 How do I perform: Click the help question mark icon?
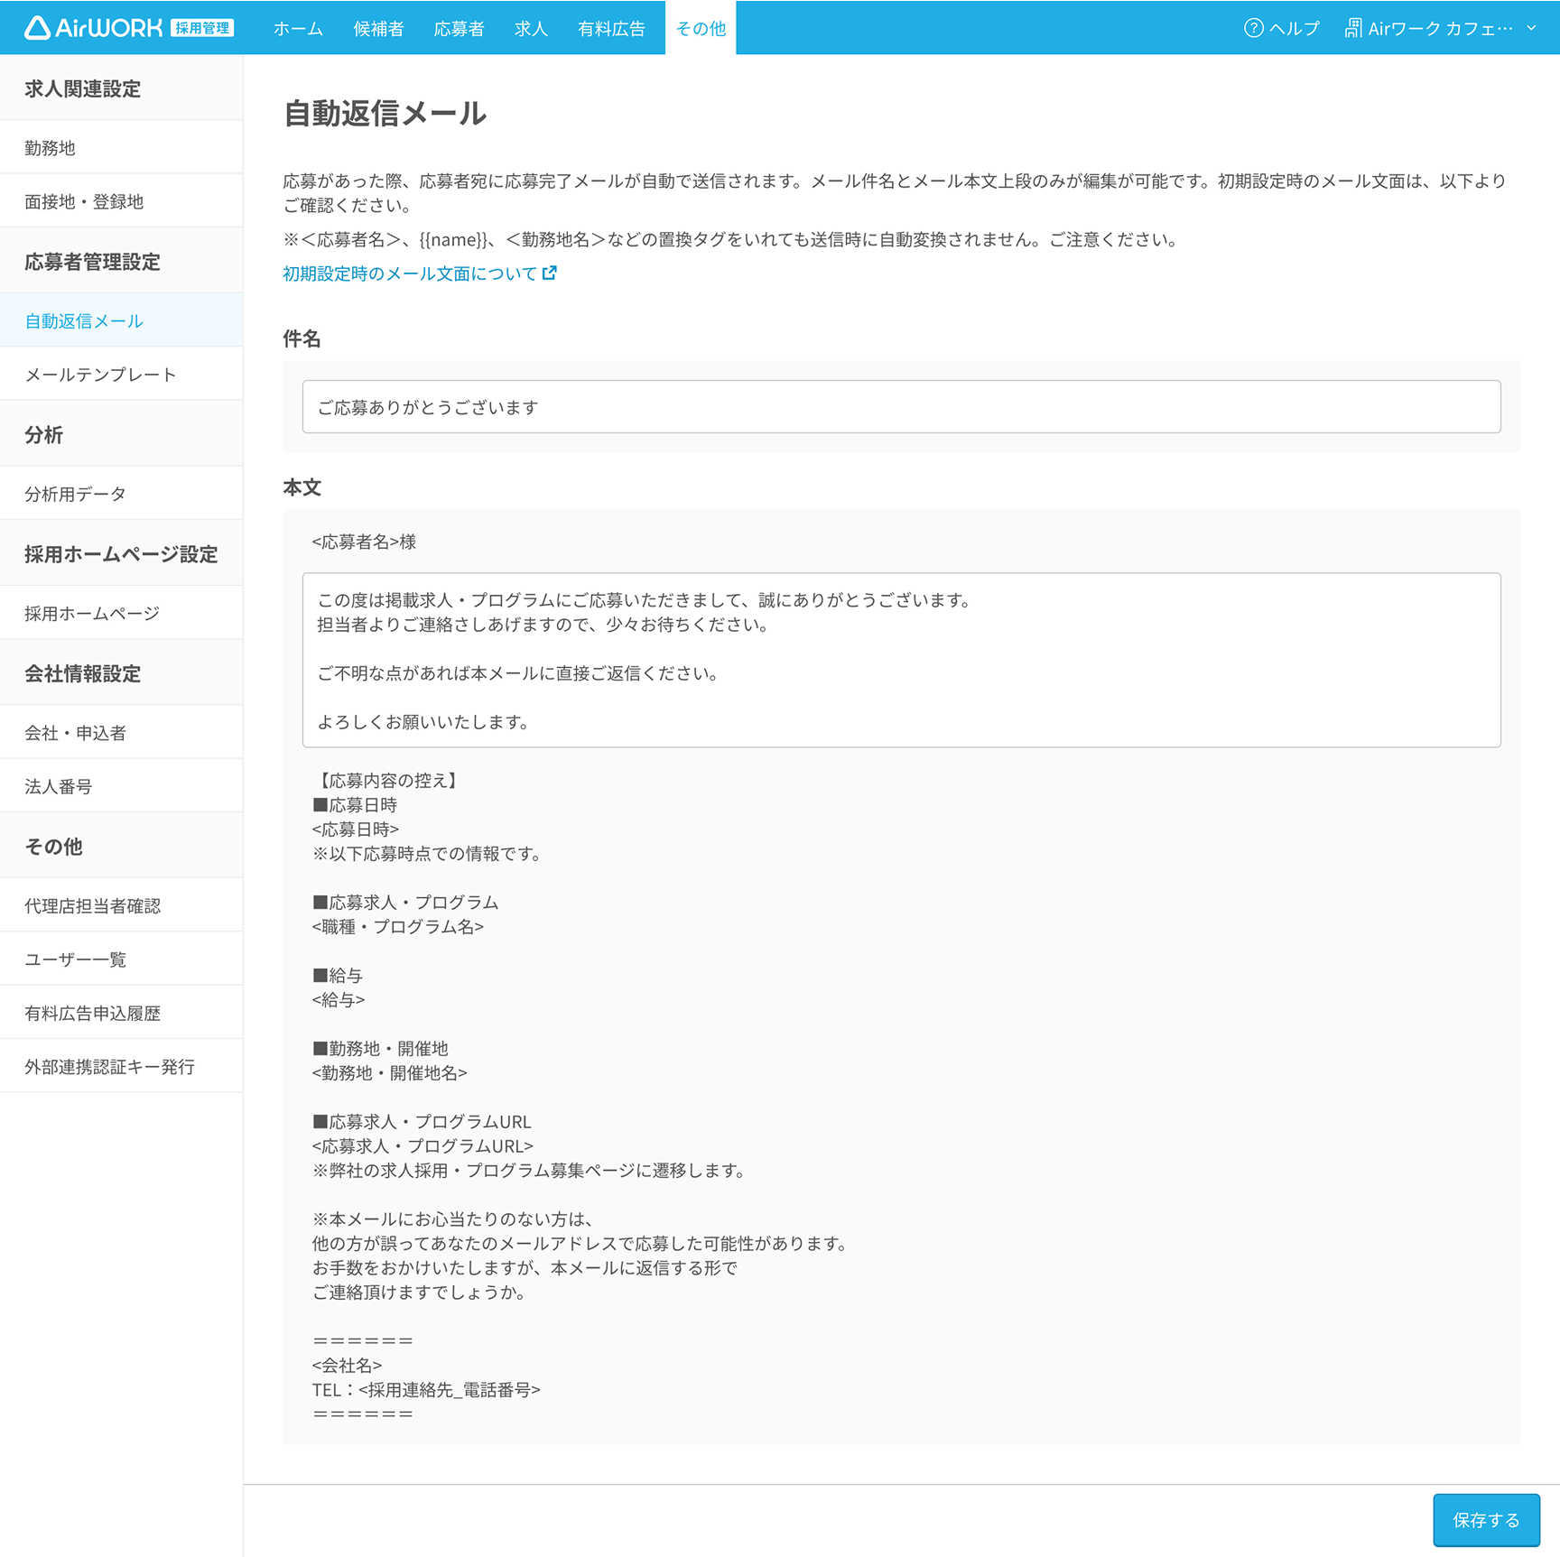pos(1253,28)
